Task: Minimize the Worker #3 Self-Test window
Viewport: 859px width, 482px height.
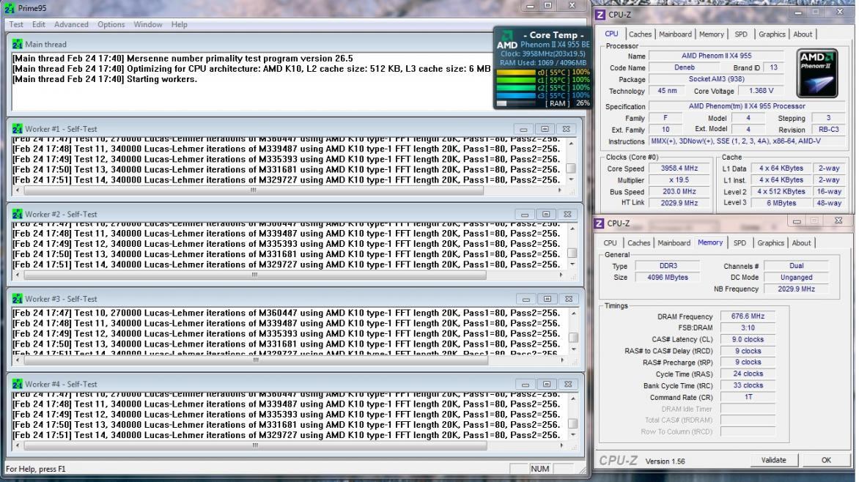Action: tap(526, 299)
